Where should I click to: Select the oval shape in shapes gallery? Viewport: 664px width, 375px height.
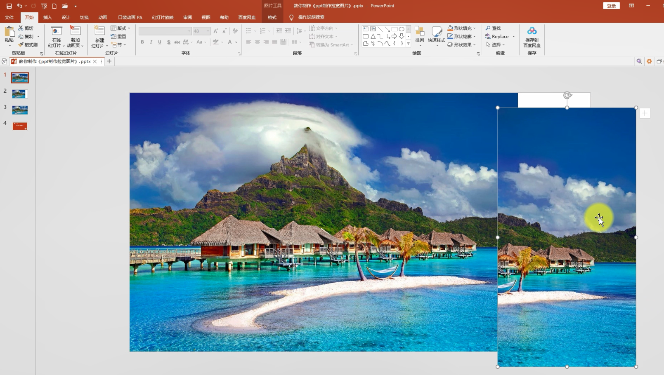pyautogui.click(x=402, y=29)
